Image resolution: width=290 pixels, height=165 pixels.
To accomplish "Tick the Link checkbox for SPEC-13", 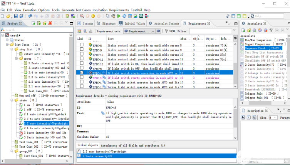I will 81,63.
